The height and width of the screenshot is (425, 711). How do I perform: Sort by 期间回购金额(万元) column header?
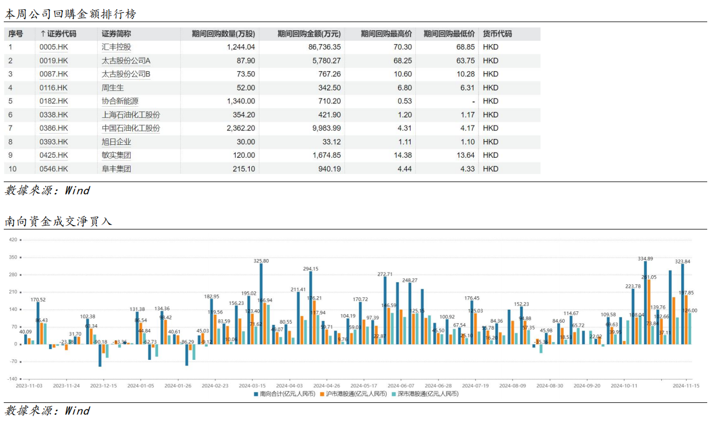tap(309, 34)
